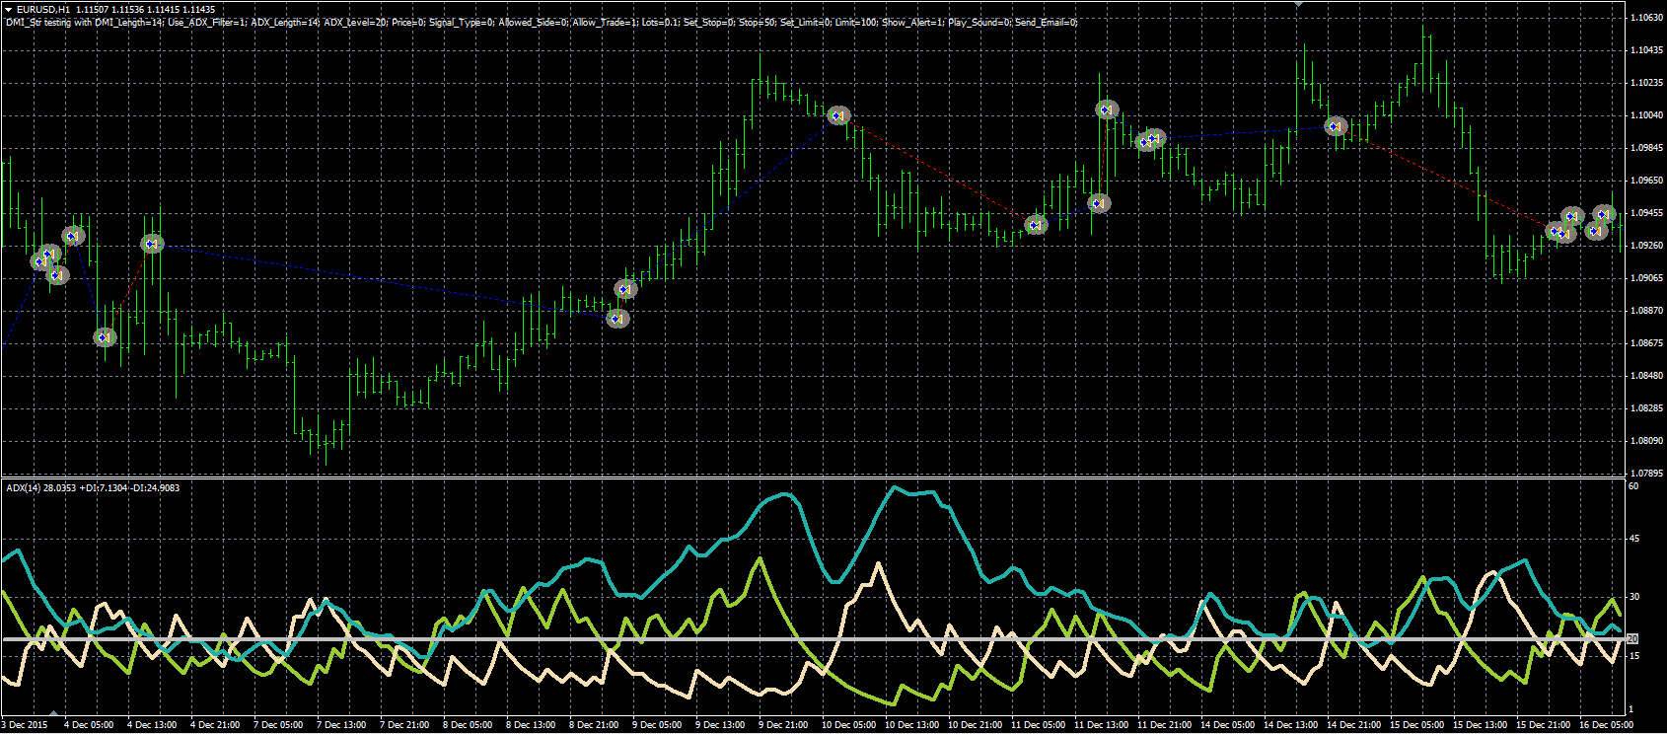Select the rightmost trade marker on 16 Dec

tap(1605, 214)
